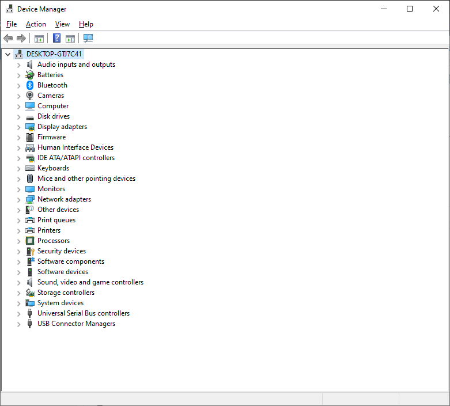Click the Processors chip icon
450x406 pixels.
point(30,241)
